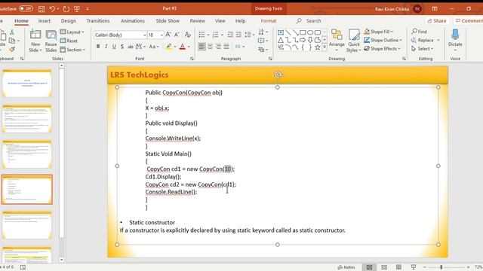Decrease font size icon
This screenshot has width=483, height=271.
click(x=177, y=35)
